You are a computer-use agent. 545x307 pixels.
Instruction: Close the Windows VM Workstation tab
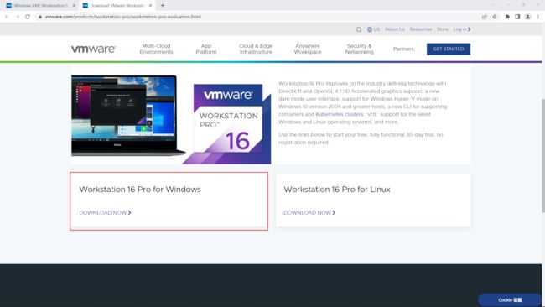[74, 6]
